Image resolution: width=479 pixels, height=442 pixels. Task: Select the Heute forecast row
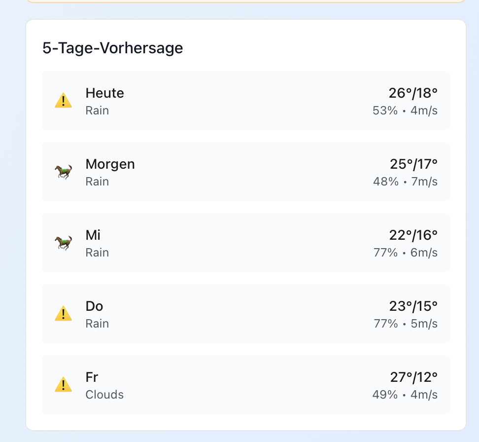point(245,101)
